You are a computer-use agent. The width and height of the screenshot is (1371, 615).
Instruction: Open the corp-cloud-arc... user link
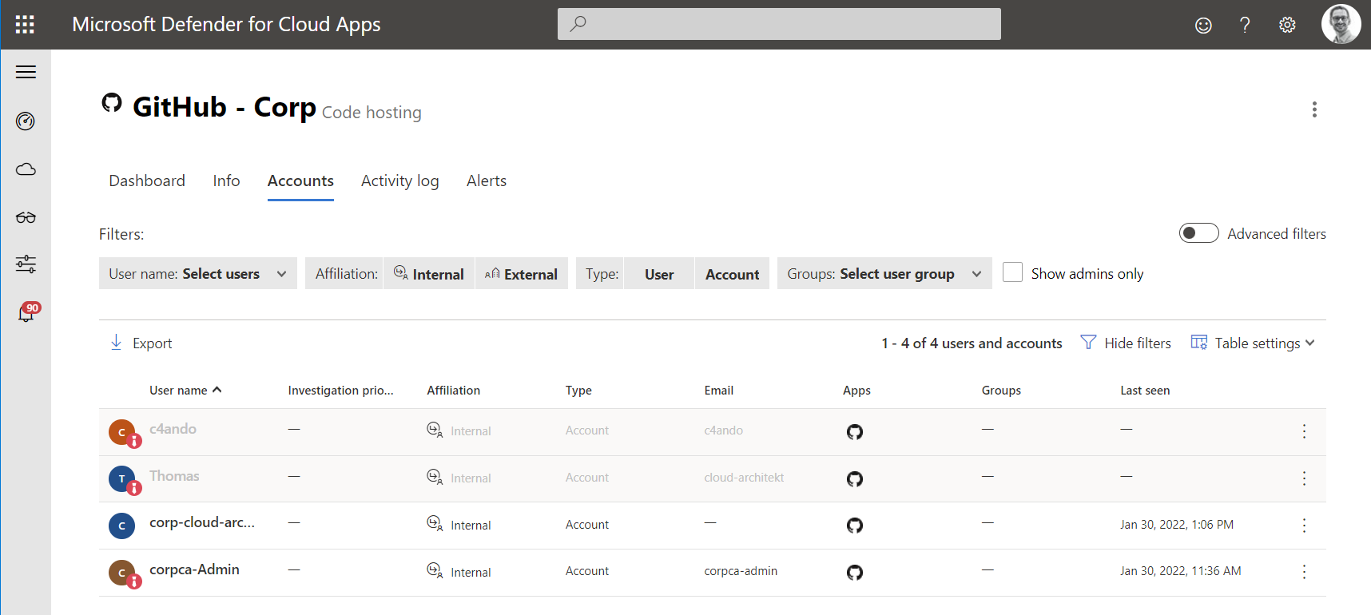click(202, 522)
